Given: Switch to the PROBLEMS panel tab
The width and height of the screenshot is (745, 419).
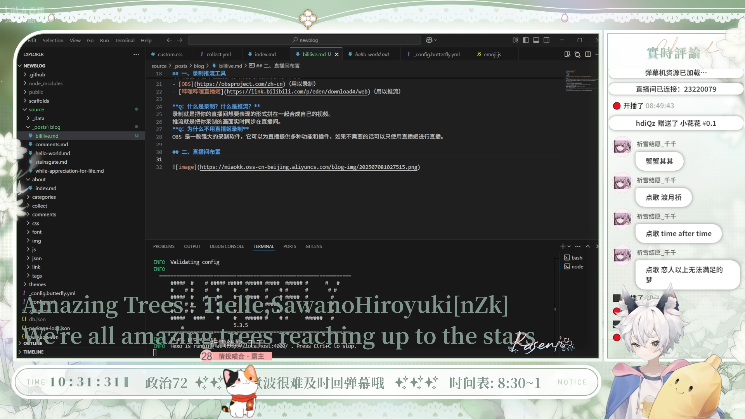Looking at the screenshot, I should pyautogui.click(x=164, y=246).
